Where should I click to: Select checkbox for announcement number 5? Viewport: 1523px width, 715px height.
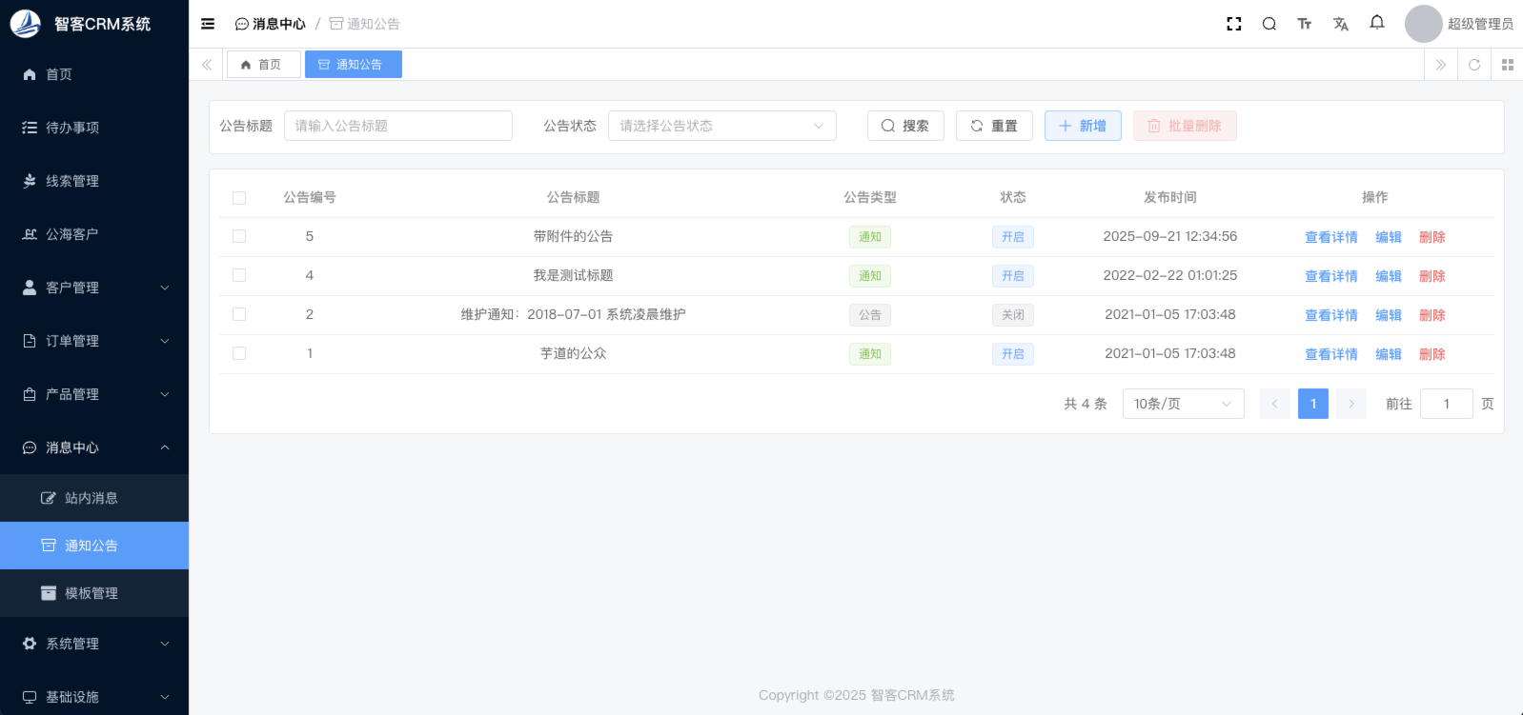point(239,236)
